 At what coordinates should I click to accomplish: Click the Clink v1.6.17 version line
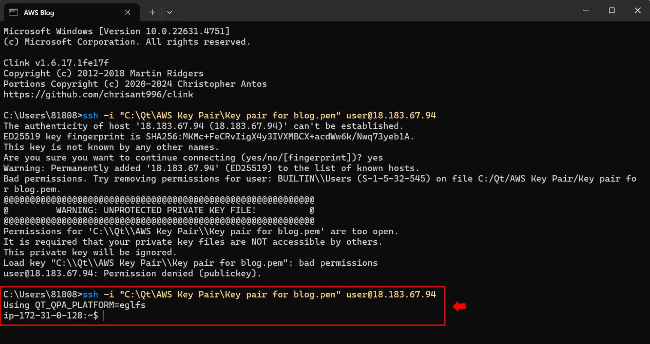(x=56, y=63)
